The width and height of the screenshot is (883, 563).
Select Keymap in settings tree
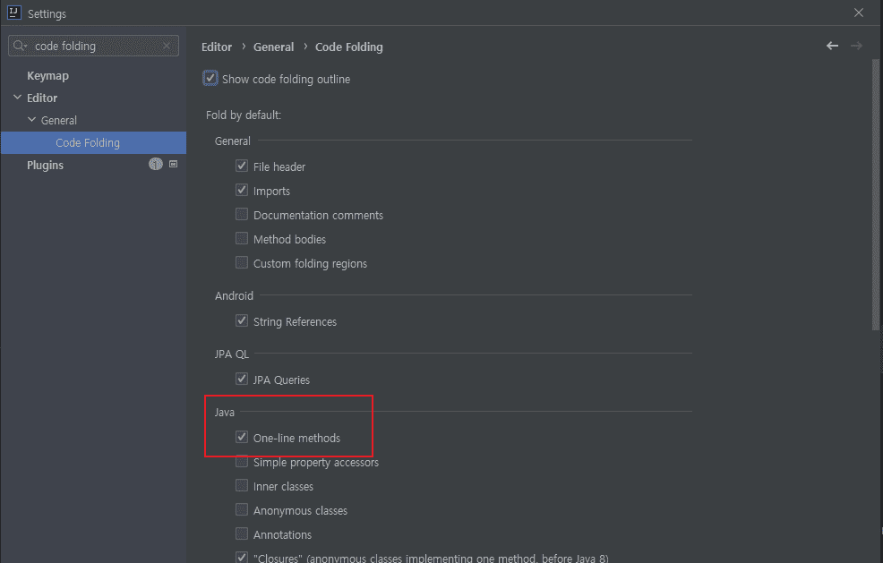point(47,76)
